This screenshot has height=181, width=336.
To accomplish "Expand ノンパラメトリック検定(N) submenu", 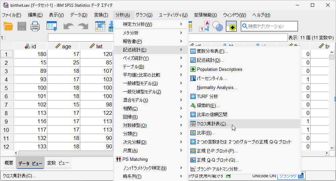I will (x=151, y=168).
